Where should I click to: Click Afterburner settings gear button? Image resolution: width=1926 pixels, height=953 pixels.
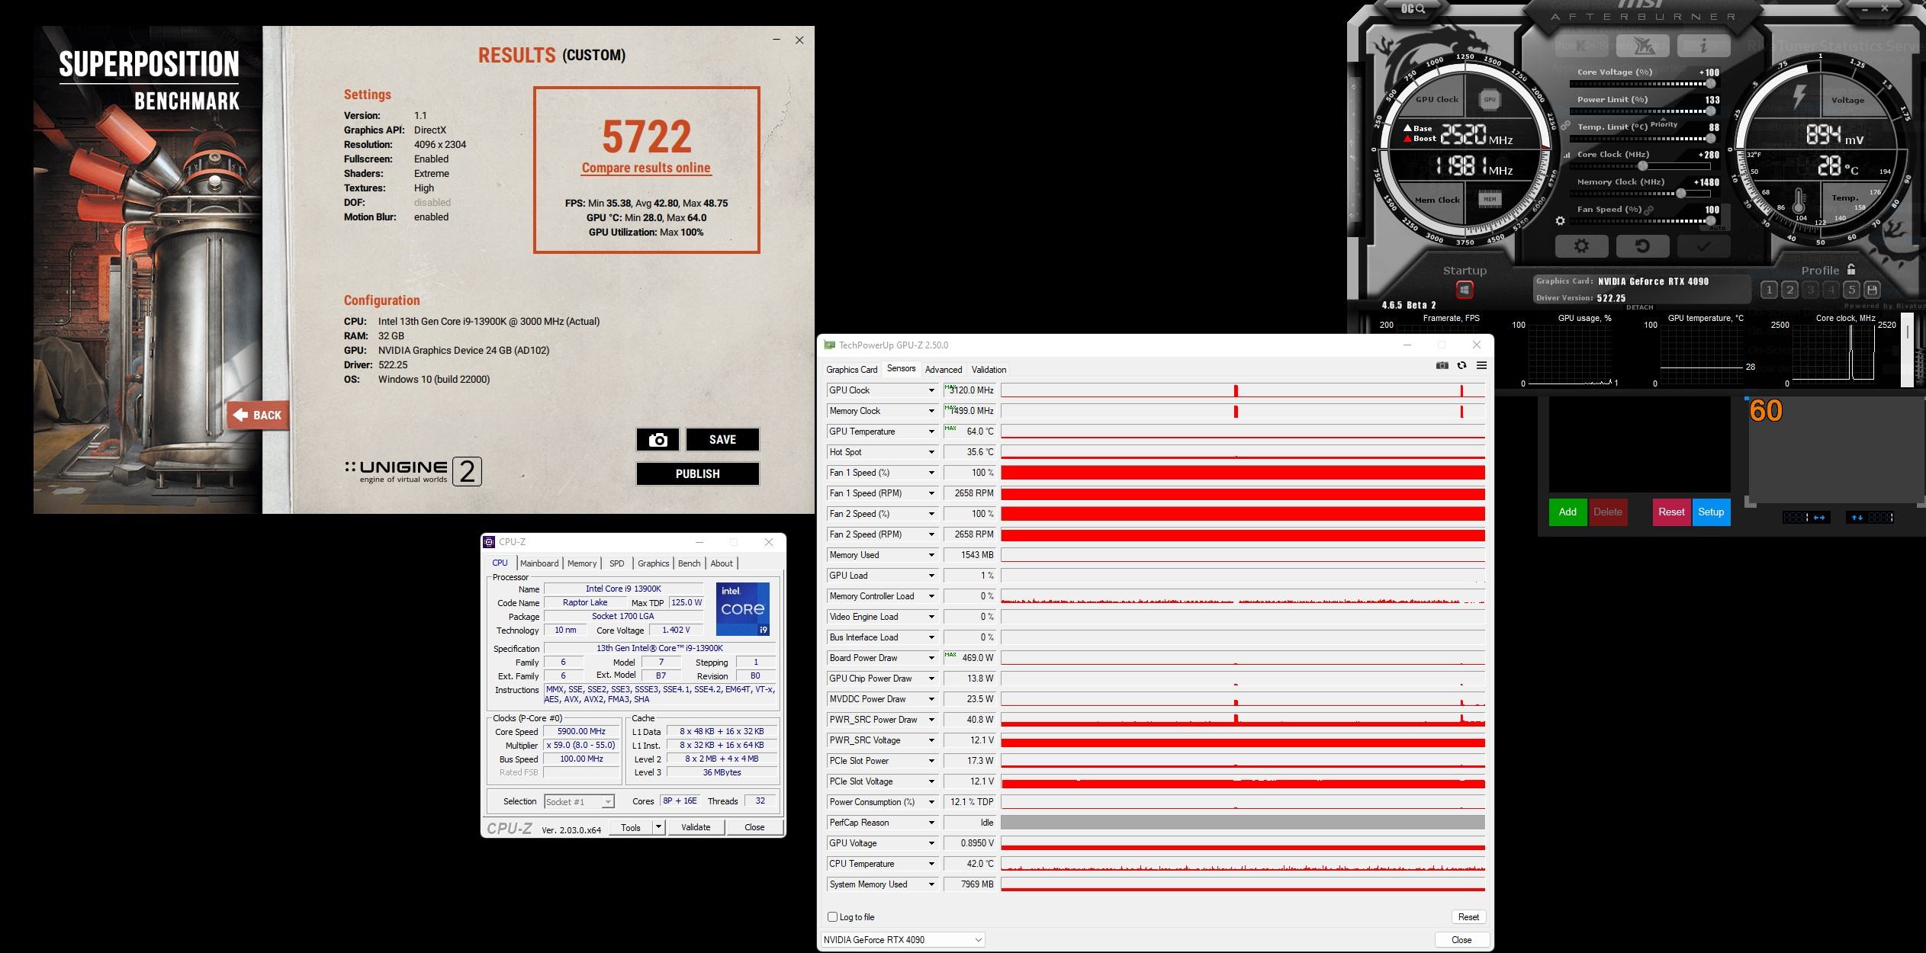tap(1581, 246)
